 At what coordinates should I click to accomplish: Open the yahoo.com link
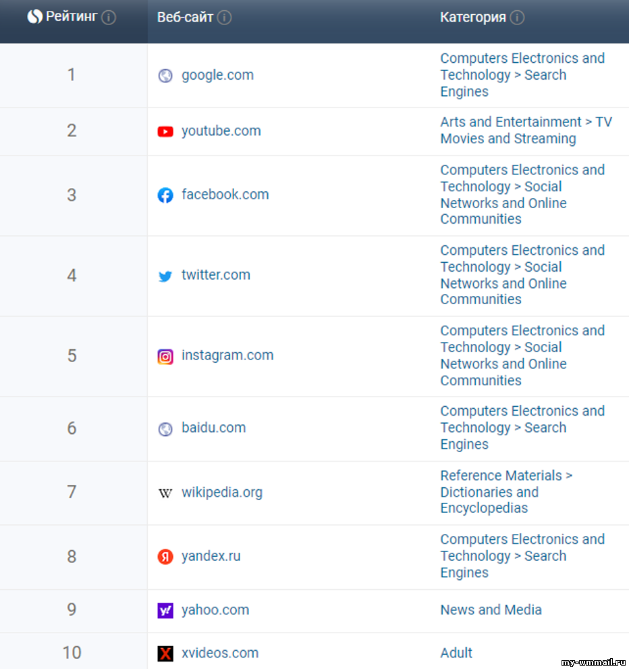tap(215, 610)
